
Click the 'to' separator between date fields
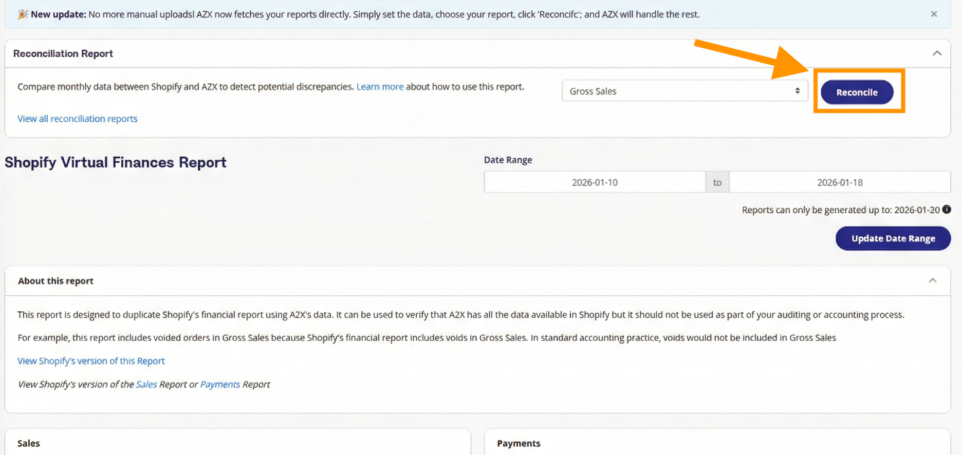[x=717, y=181]
